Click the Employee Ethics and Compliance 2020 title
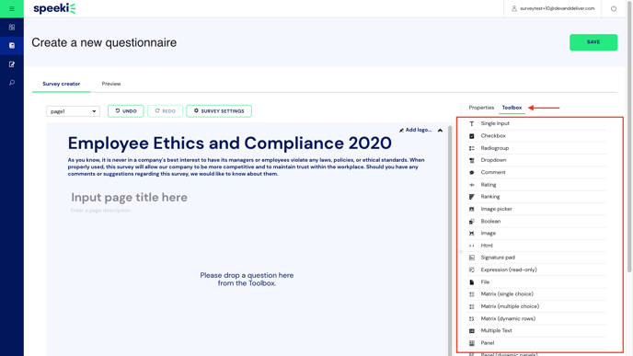 pyautogui.click(x=229, y=144)
